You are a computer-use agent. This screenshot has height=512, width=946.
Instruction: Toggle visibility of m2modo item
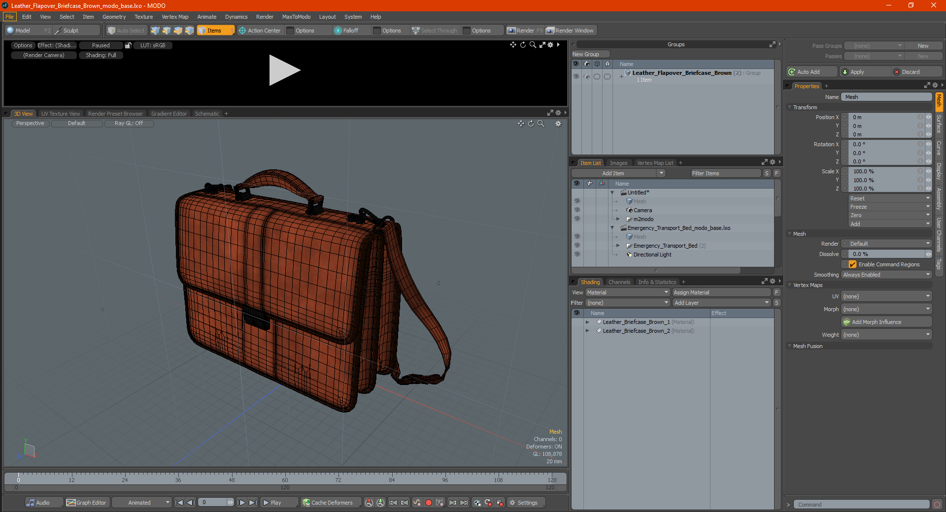(577, 219)
